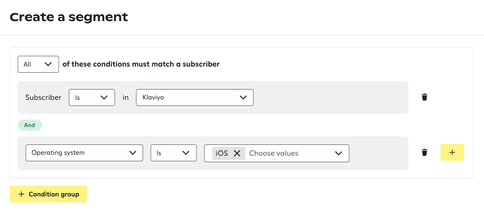Open the Is operator dropdown for Operating system
The width and height of the screenshot is (484, 211).
click(x=173, y=153)
